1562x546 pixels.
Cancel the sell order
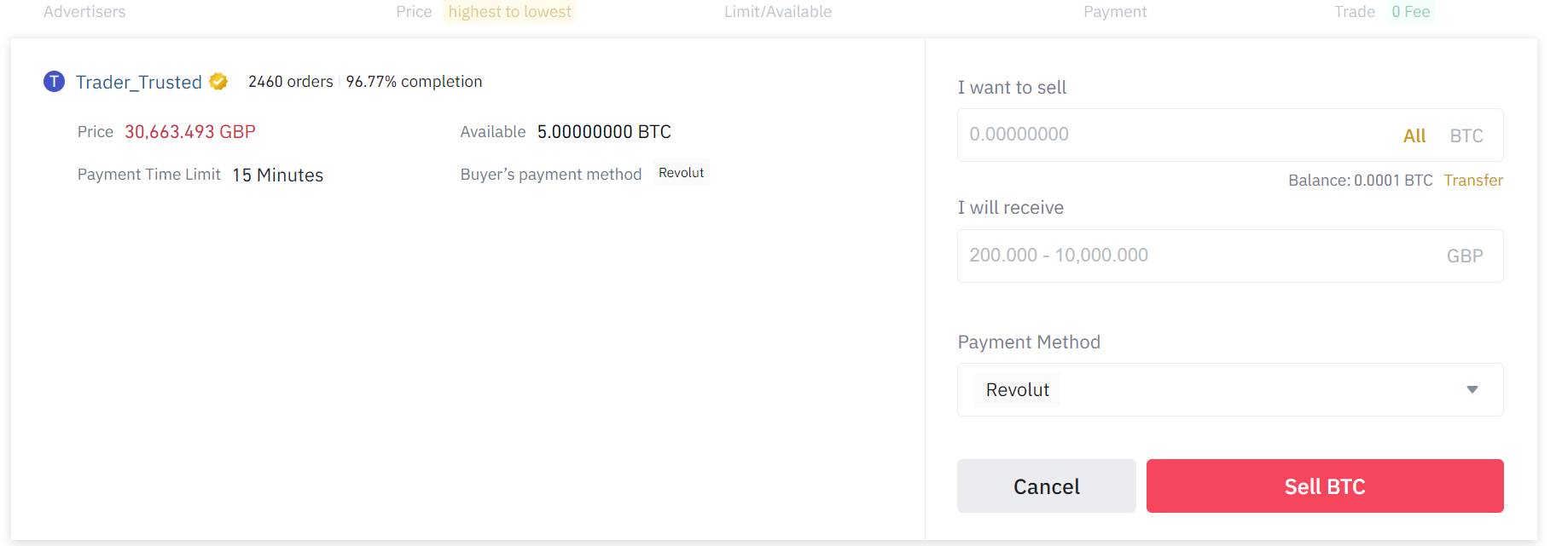[1046, 486]
